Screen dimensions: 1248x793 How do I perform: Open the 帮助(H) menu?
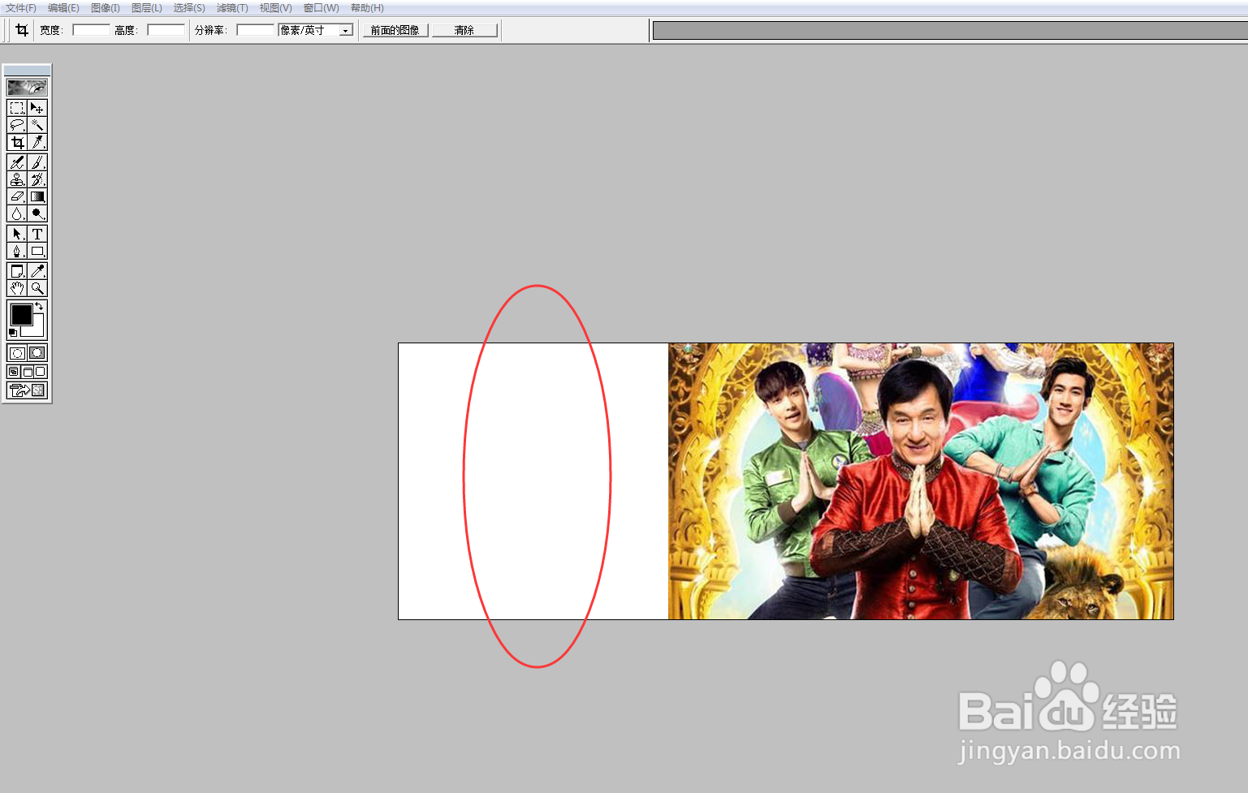[x=367, y=8]
